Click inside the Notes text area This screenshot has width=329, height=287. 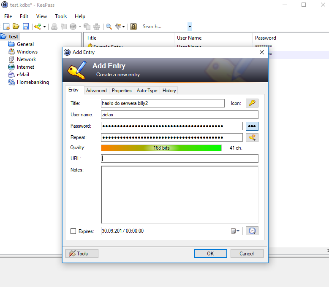179,195
